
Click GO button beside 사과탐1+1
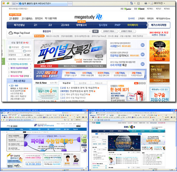pyautogui.click(x=142, y=45)
